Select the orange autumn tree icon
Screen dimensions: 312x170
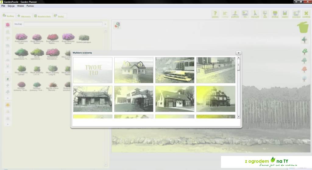(304, 70)
